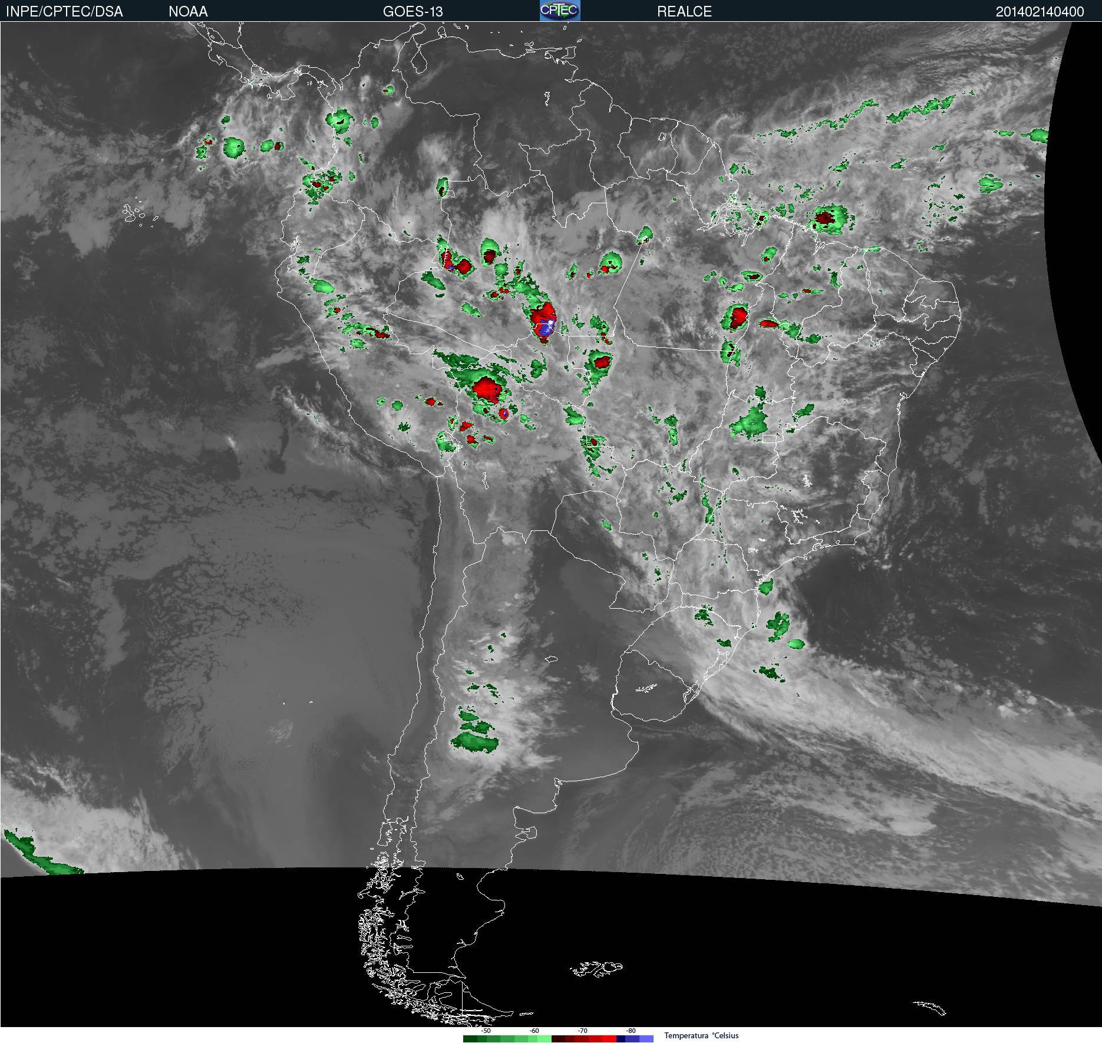This screenshot has width=1102, height=1043.
Task: Click the dark green segment of temperature scale
Action: [470, 1038]
